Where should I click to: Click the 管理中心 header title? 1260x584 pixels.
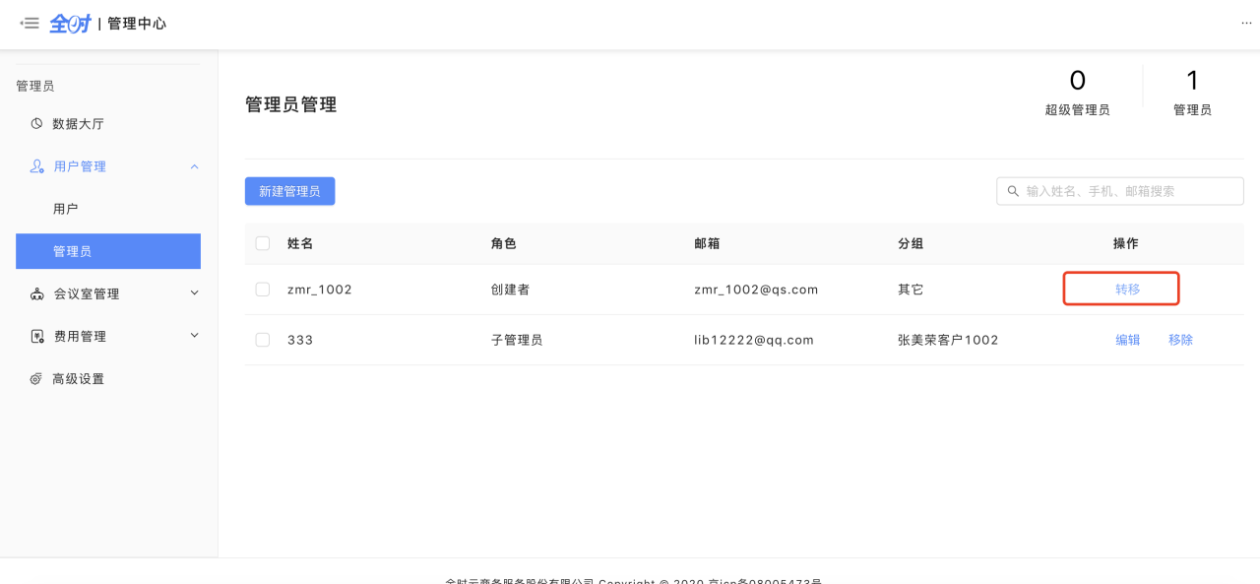[x=137, y=24]
